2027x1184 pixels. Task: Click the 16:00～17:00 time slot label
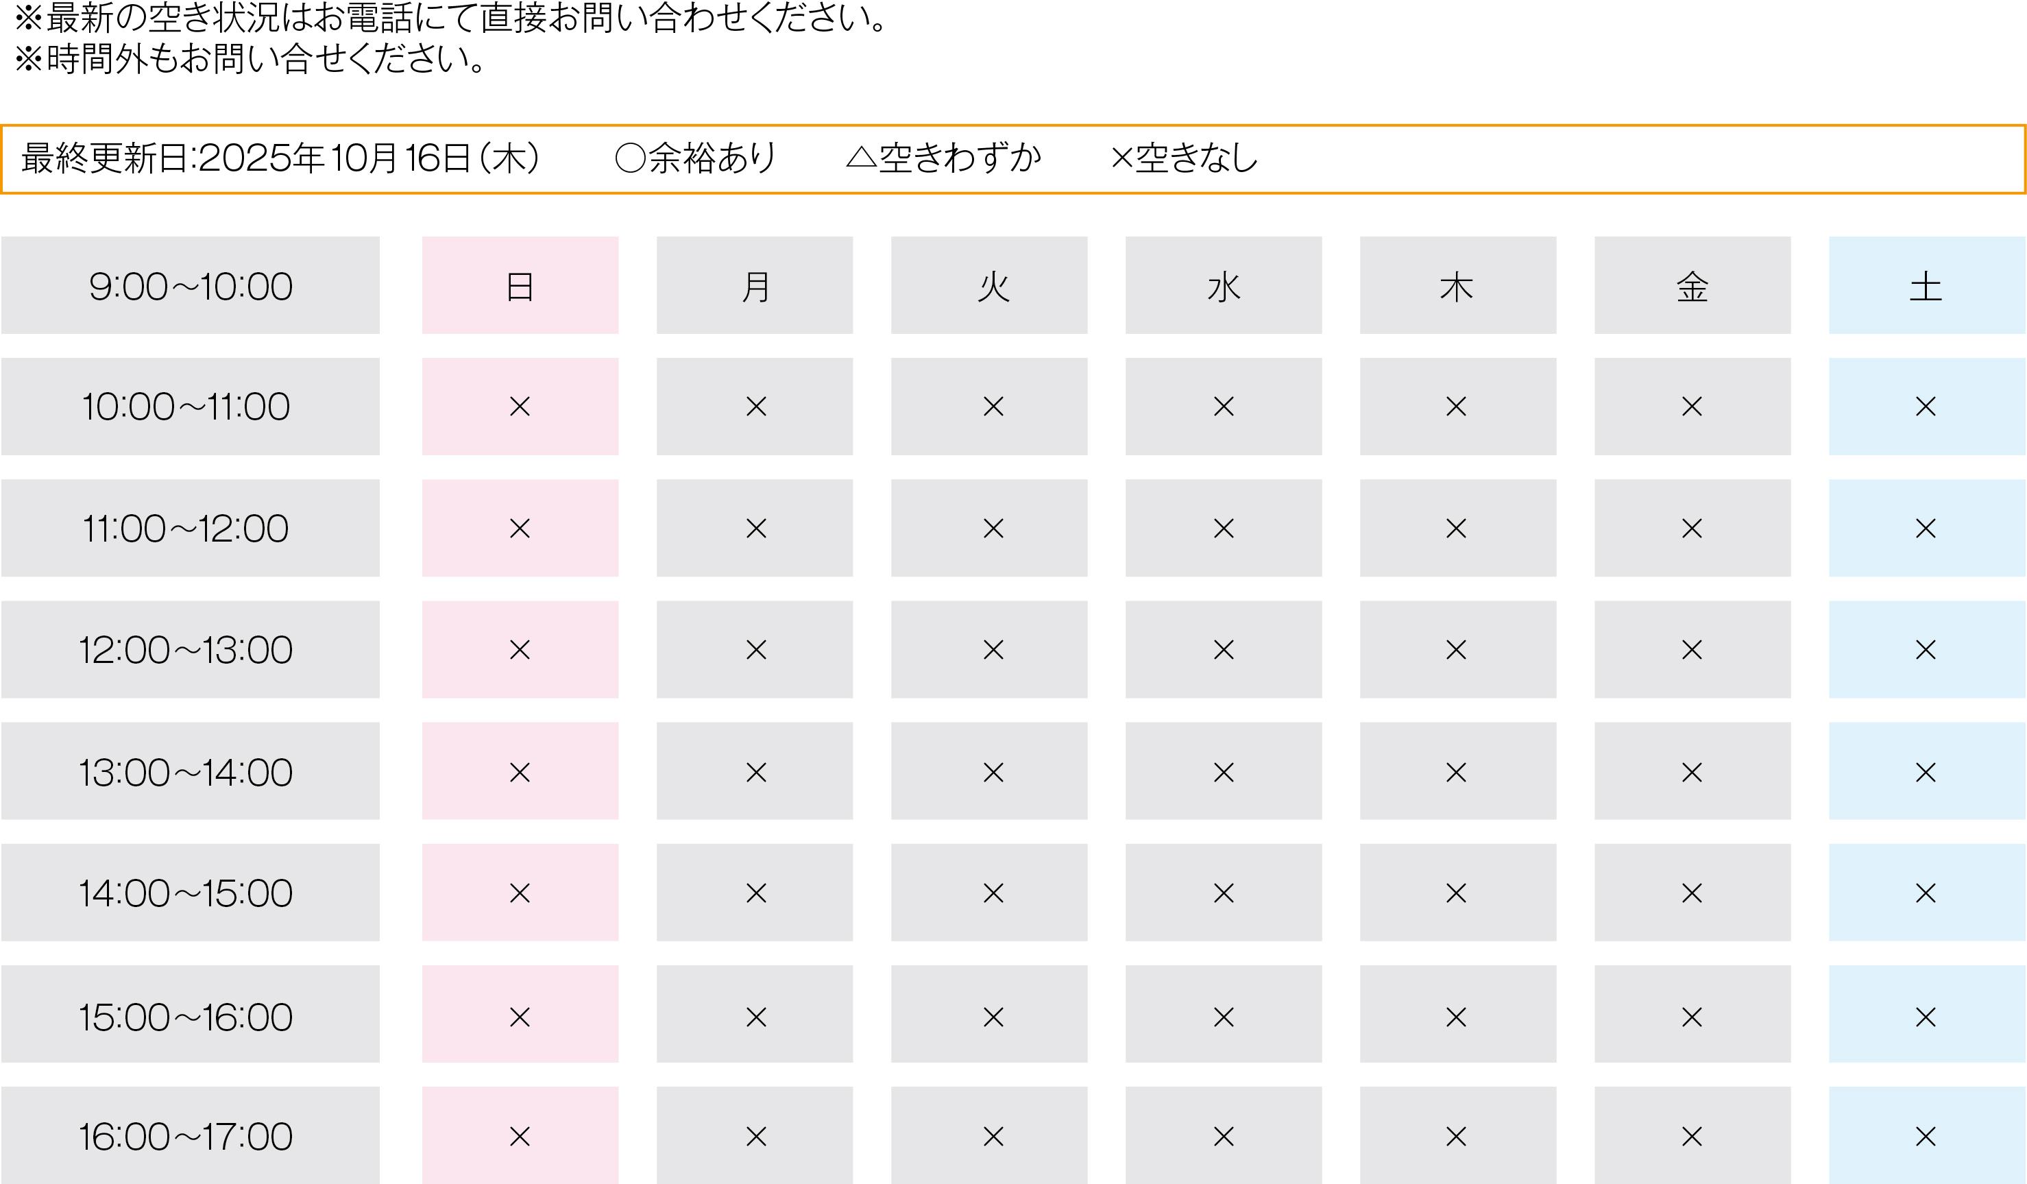tap(186, 1137)
